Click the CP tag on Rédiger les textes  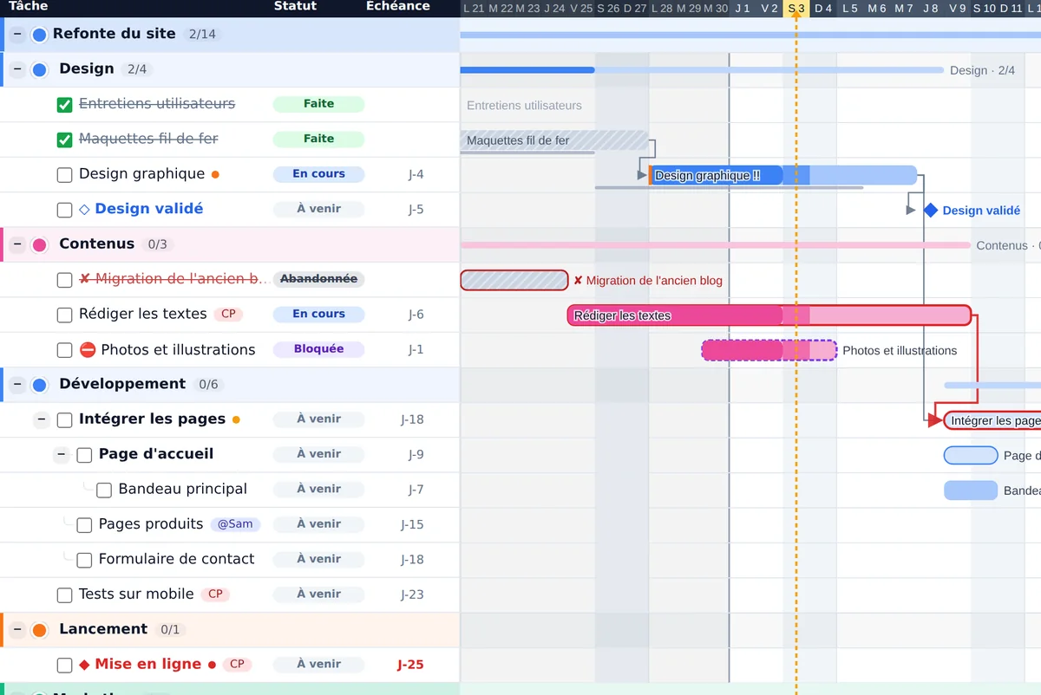click(x=228, y=314)
